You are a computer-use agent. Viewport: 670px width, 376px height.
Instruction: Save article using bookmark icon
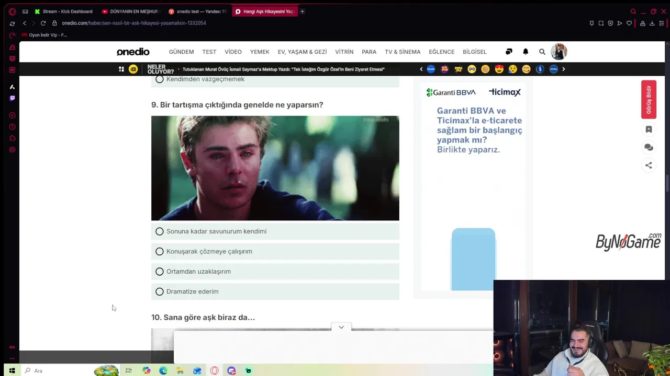tap(649, 130)
